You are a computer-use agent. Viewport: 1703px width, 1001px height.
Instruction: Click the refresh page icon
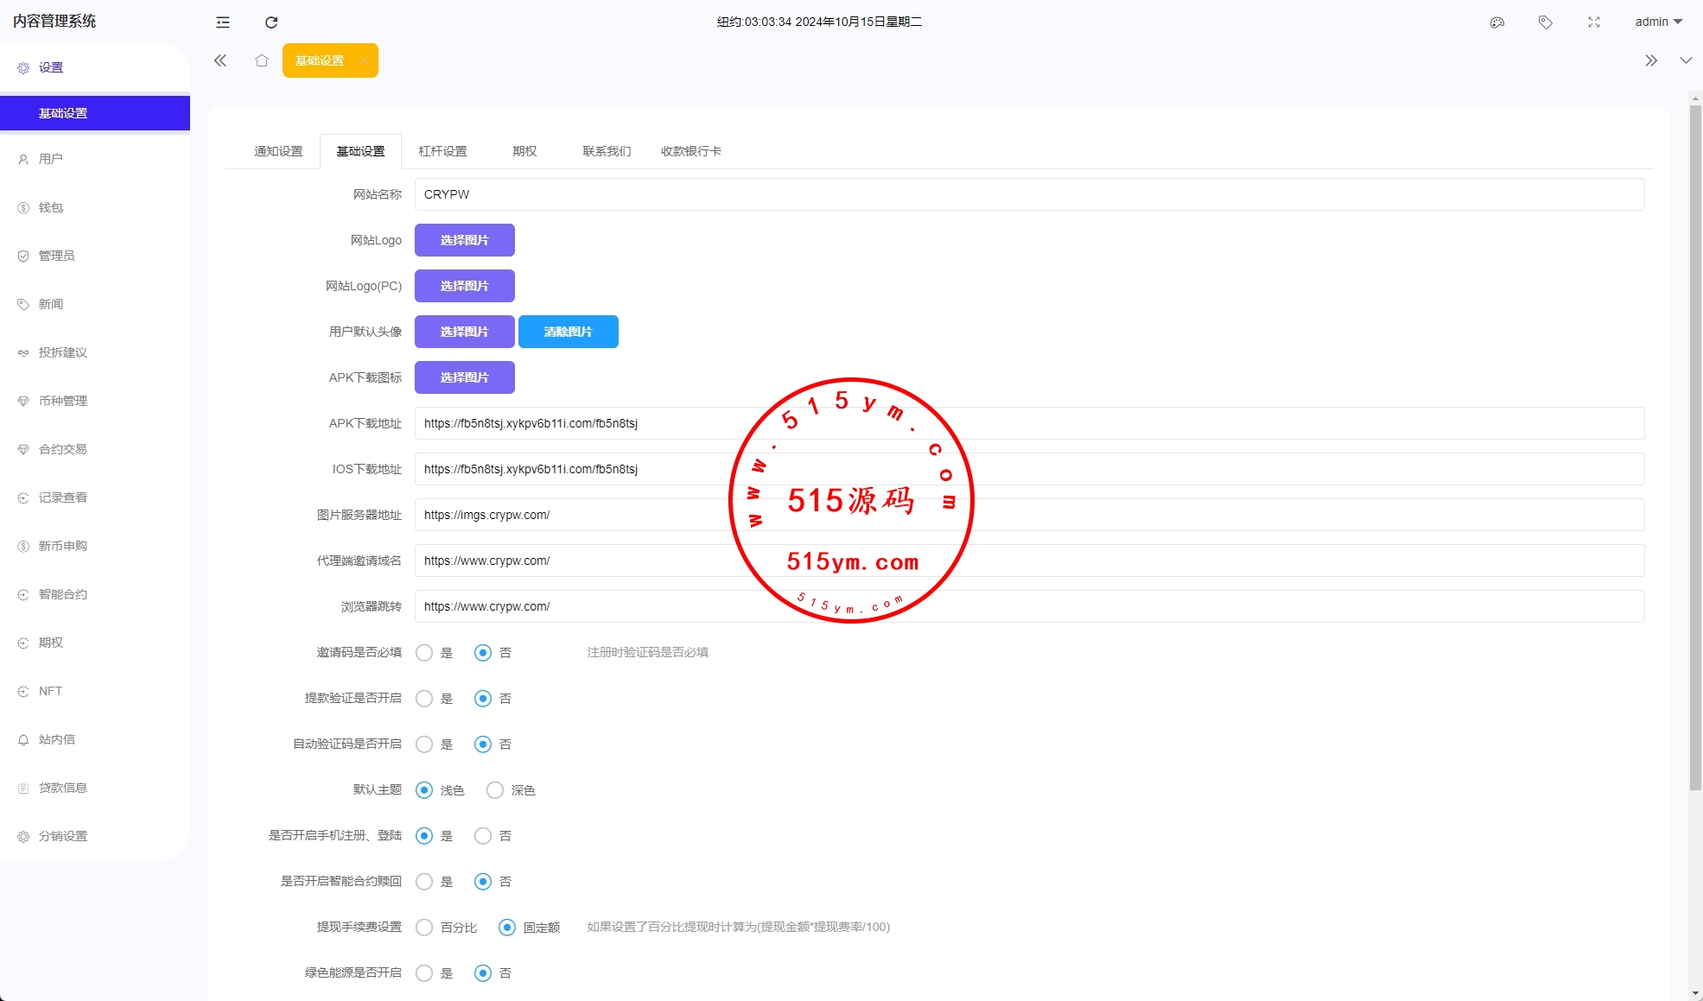pyautogui.click(x=271, y=22)
